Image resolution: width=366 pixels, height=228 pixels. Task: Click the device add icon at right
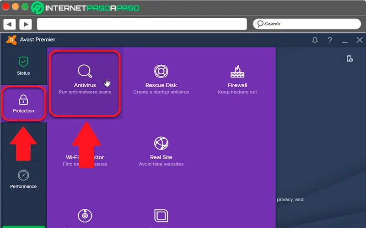coord(350,59)
